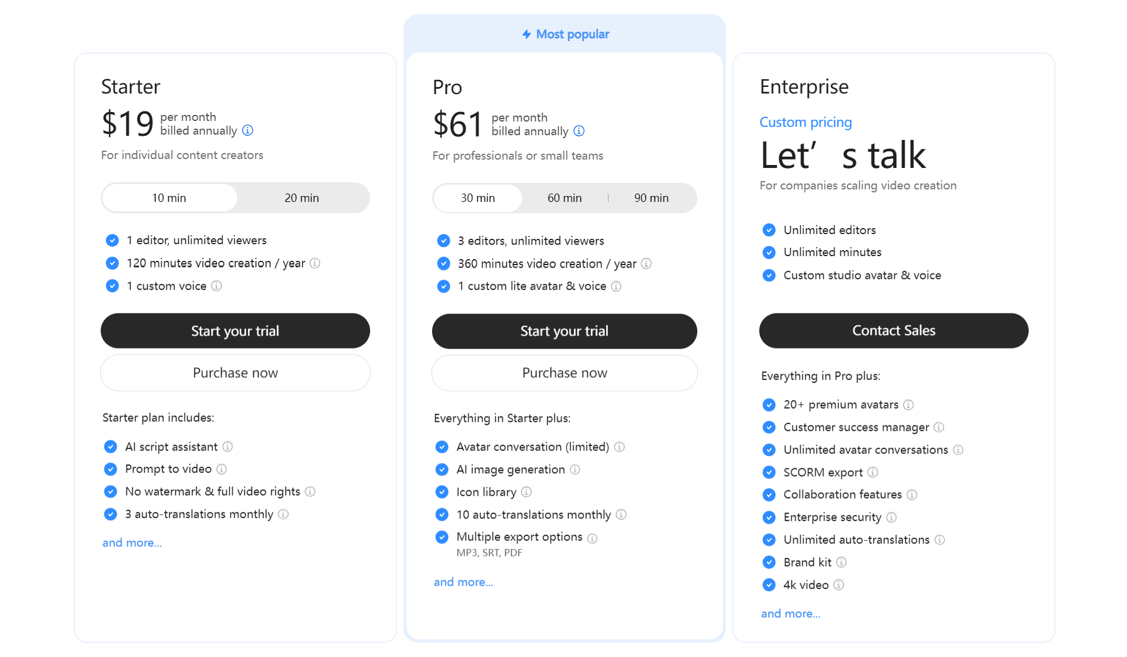Choose the 30 min Pro tab
1127x657 pixels.
(x=477, y=198)
